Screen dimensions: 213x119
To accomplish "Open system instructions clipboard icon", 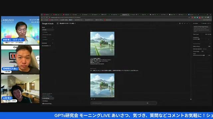I will tap(180, 23).
